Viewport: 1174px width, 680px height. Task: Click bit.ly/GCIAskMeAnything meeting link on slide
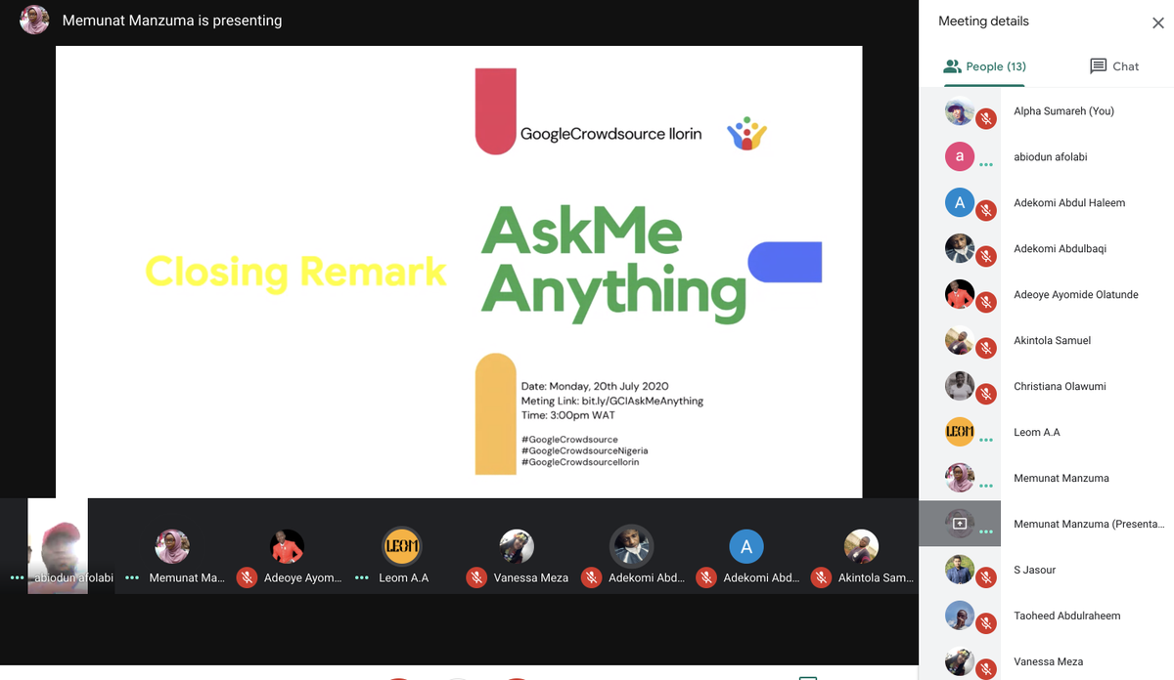tap(643, 401)
